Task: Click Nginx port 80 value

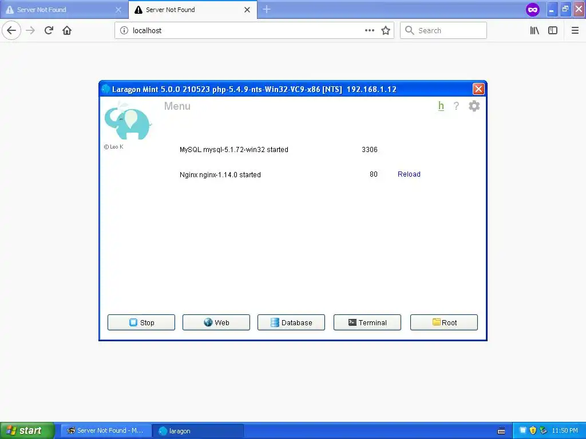Action: point(373,174)
